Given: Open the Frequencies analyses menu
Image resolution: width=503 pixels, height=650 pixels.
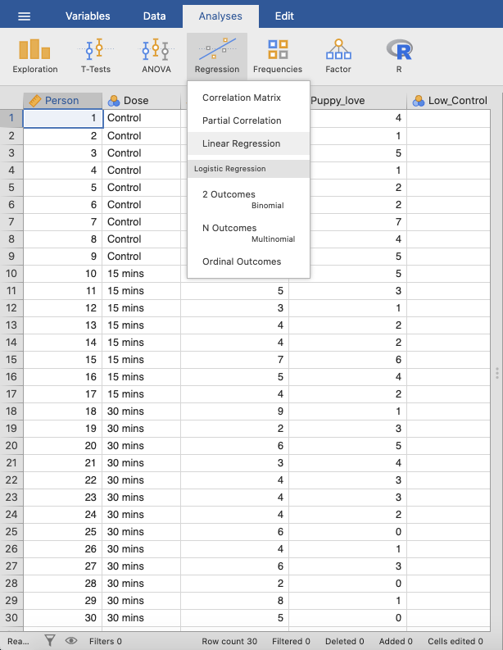Looking at the screenshot, I should click(x=278, y=56).
